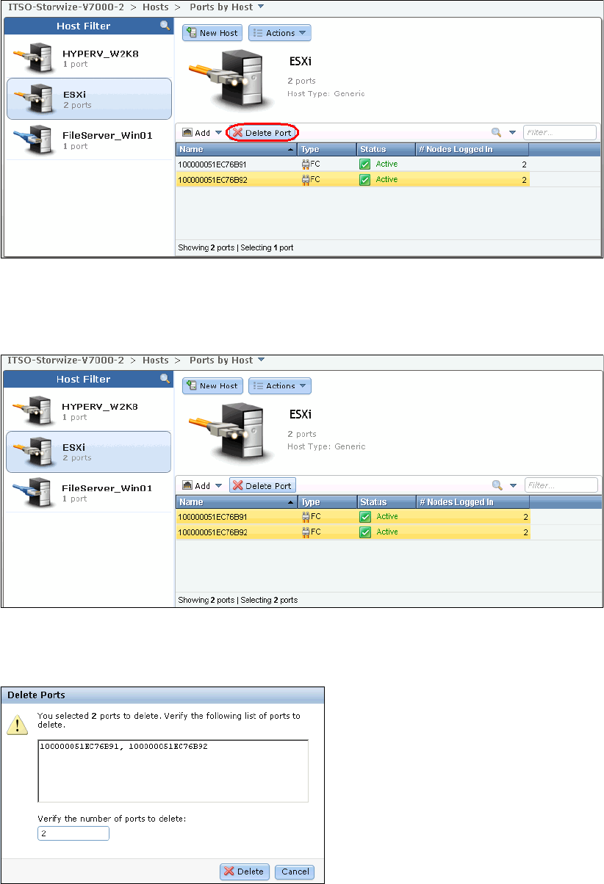
Task: Click New Host button in lower panel
Action: click(x=212, y=385)
